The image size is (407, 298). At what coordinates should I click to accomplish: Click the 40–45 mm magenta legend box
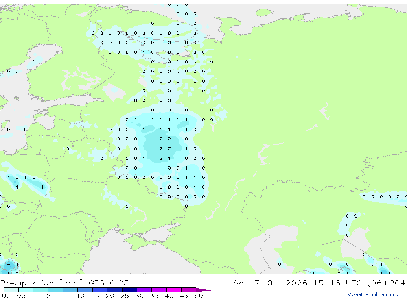(x=174, y=290)
